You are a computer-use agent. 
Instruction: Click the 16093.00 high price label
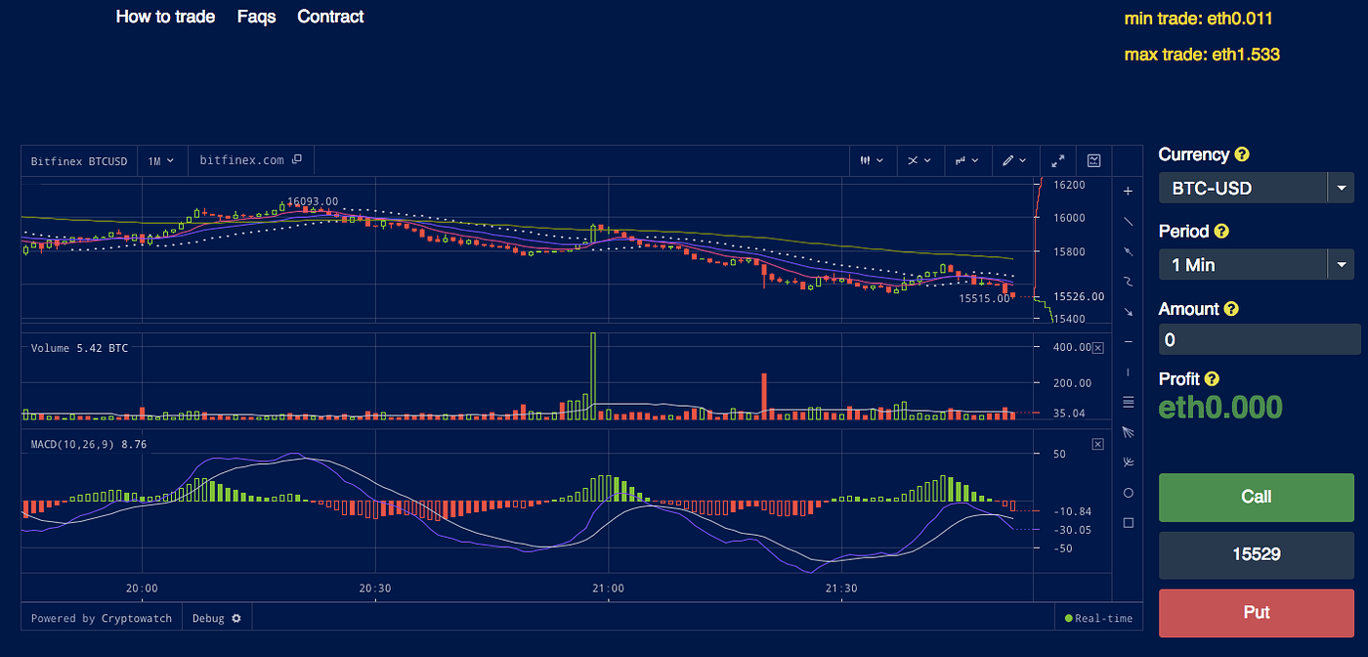(x=313, y=201)
